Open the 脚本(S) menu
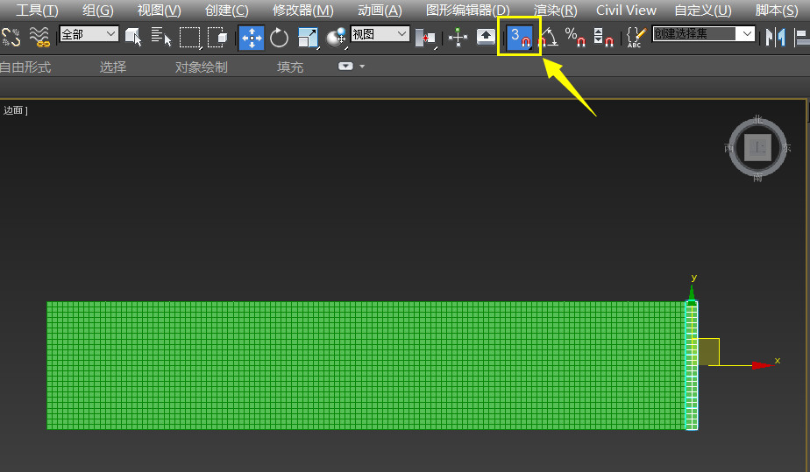The width and height of the screenshot is (810, 472). click(777, 11)
